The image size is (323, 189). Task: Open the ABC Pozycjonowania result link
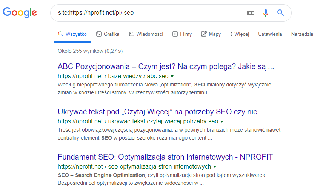coord(166,67)
